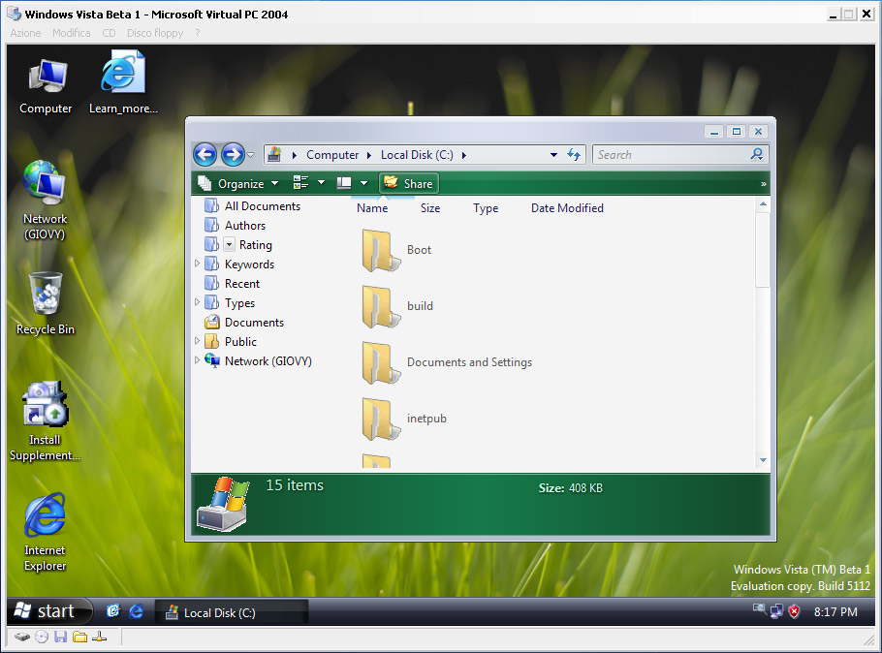Open the small dropdown box beside Rating
This screenshot has height=653, width=882.
coord(230,245)
